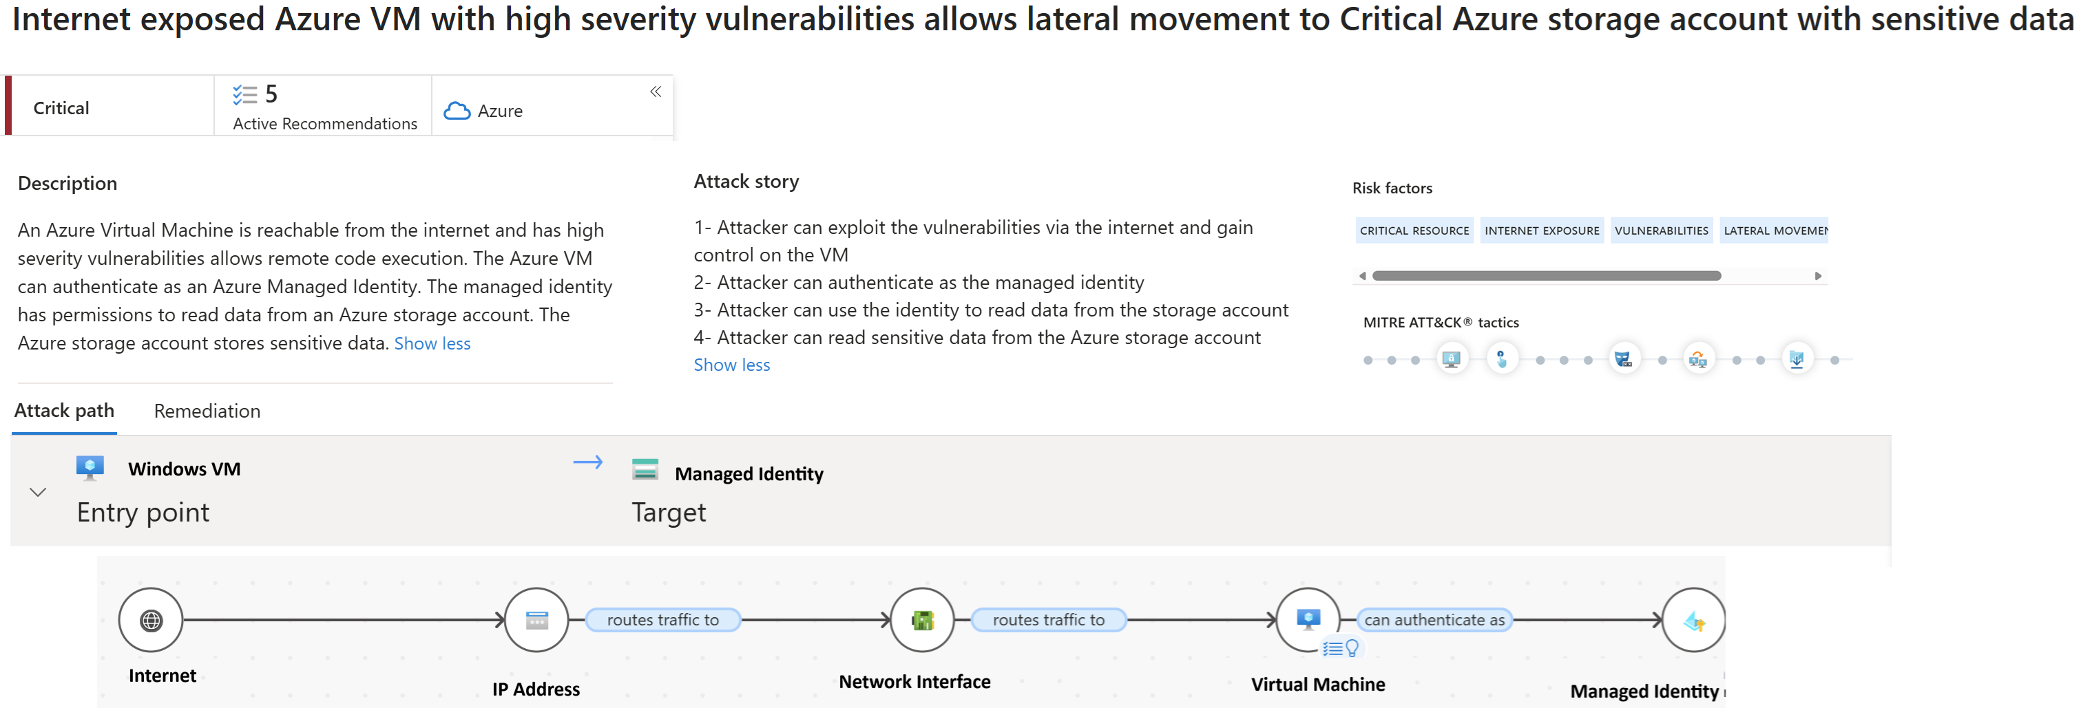This screenshot has height=719, width=2081.
Task: Select the Internet node in the attack path
Action: point(151,620)
